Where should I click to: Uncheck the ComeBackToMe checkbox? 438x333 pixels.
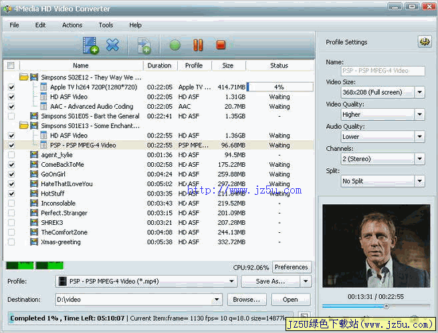11,165
